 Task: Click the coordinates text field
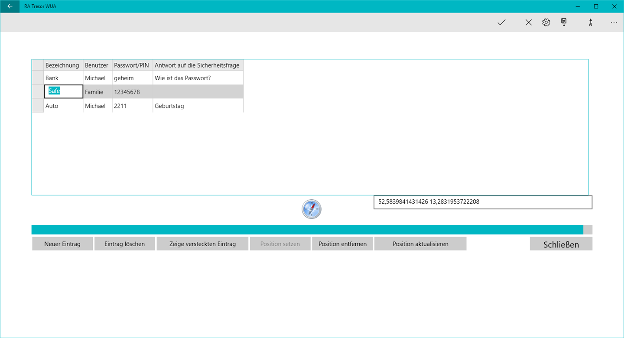pos(483,202)
